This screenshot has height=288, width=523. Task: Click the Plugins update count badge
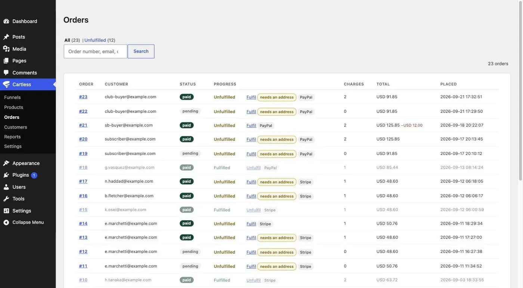pos(34,175)
